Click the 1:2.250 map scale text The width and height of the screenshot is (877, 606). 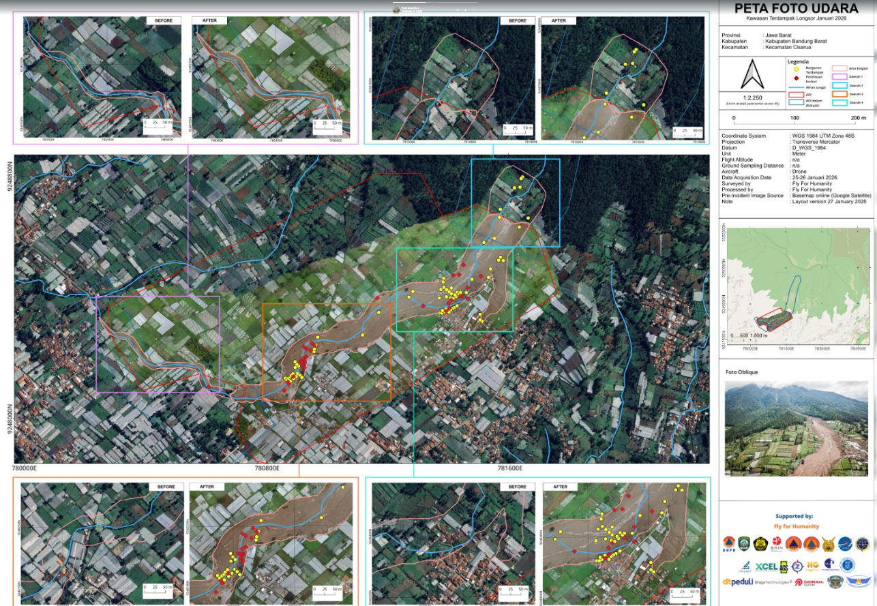752,97
